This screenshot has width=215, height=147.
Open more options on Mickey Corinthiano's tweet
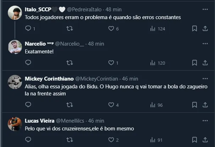pyautogui.click(x=205, y=78)
